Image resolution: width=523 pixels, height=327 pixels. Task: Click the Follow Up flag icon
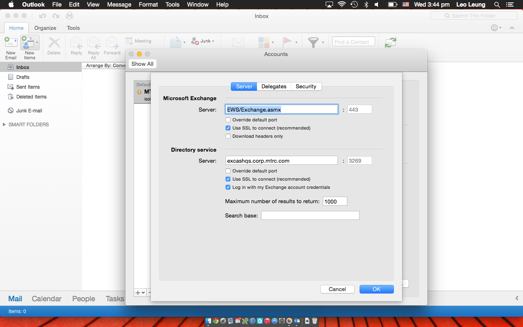pos(288,42)
